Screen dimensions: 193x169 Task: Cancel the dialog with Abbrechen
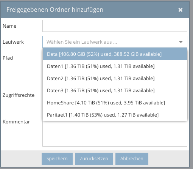(x=132, y=159)
